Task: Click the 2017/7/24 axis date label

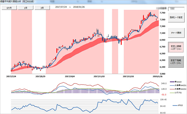Action: pyautogui.click(x=11, y=76)
